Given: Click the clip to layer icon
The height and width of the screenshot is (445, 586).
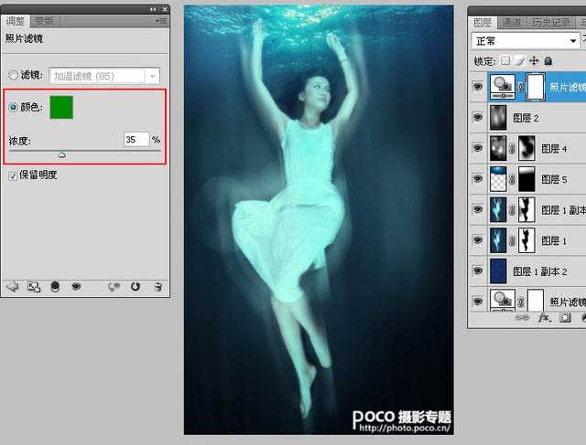Looking at the screenshot, I should [x=54, y=286].
